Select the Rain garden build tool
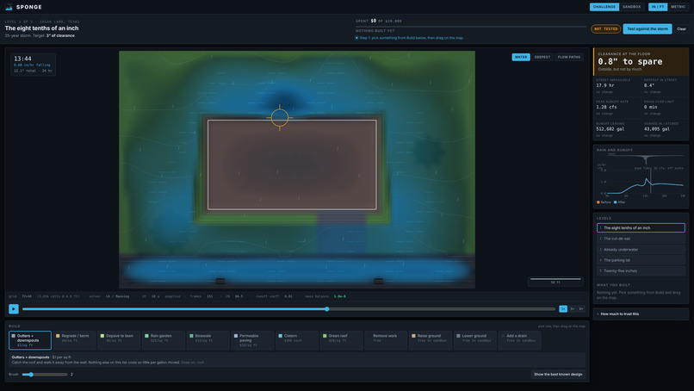694x391 pixels. tap(164, 340)
